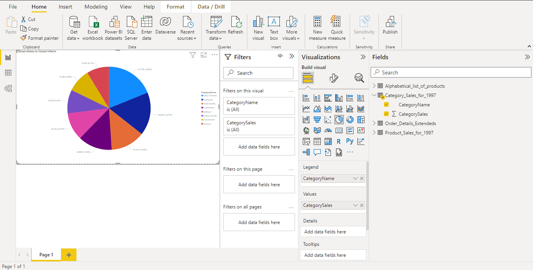533x270 pixels.
Task: Pick the funnel chart visualization
Action: coord(317,120)
